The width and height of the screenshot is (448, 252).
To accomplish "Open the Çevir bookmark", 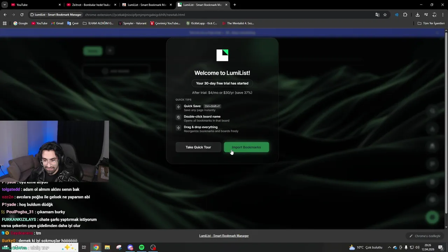I will 73,23.
